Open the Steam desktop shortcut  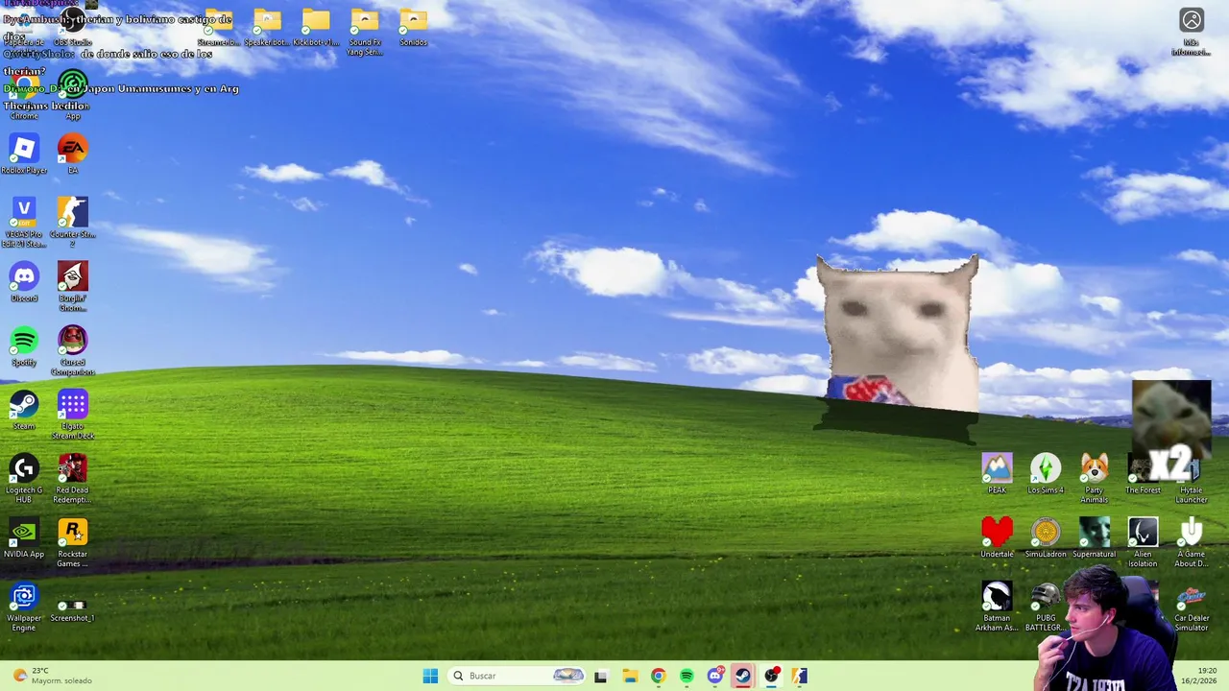[24, 411]
